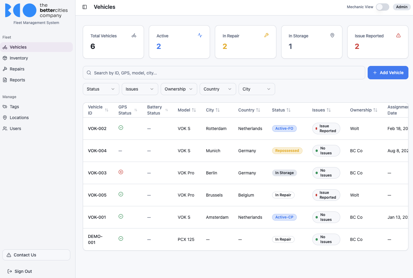Sort by Battery Status arrows icon
413x278 pixels.
166,110
